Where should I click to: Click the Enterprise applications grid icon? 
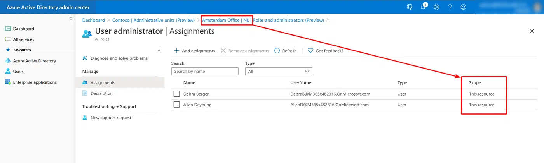(8, 82)
